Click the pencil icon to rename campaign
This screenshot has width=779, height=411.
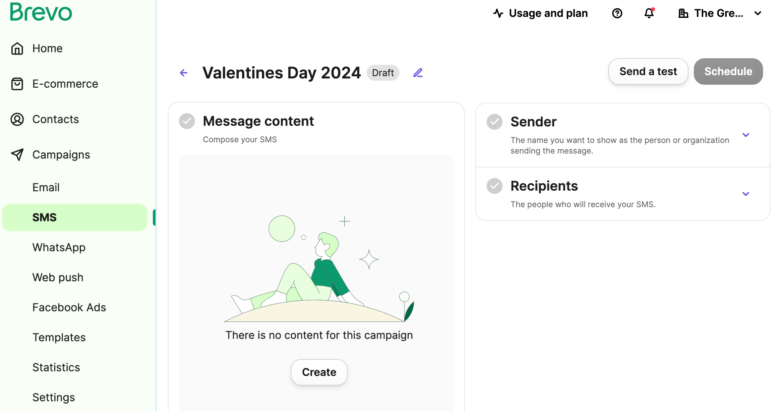418,73
